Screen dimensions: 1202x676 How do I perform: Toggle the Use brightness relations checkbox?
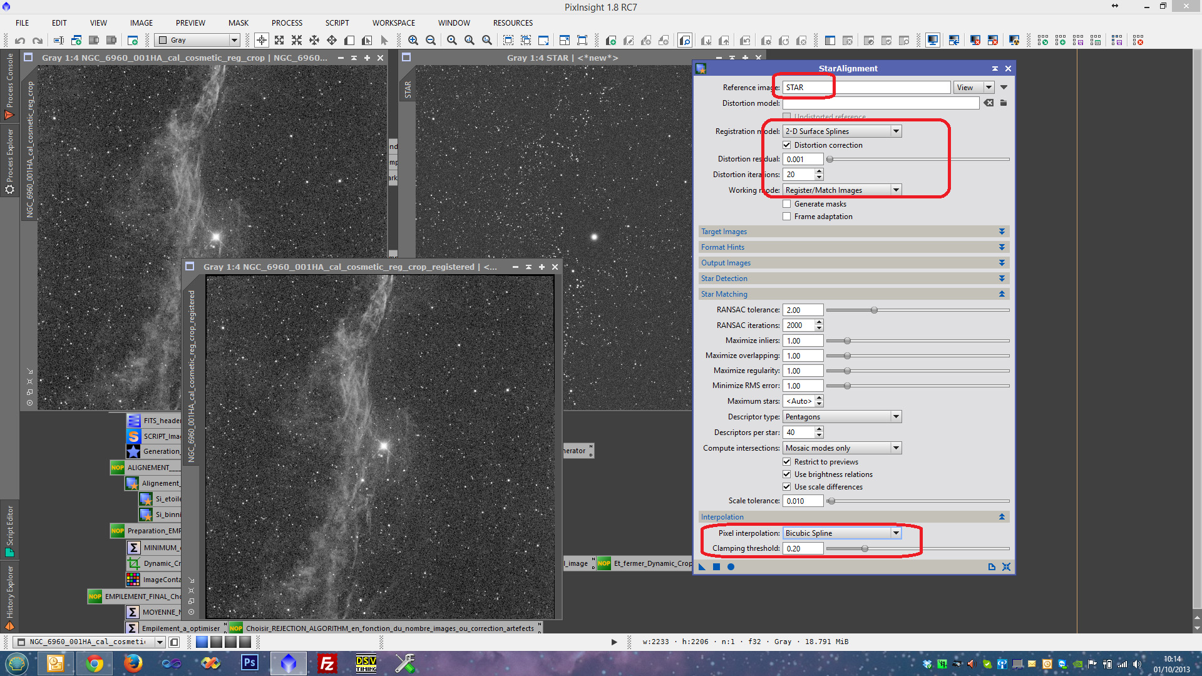pyautogui.click(x=787, y=474)
